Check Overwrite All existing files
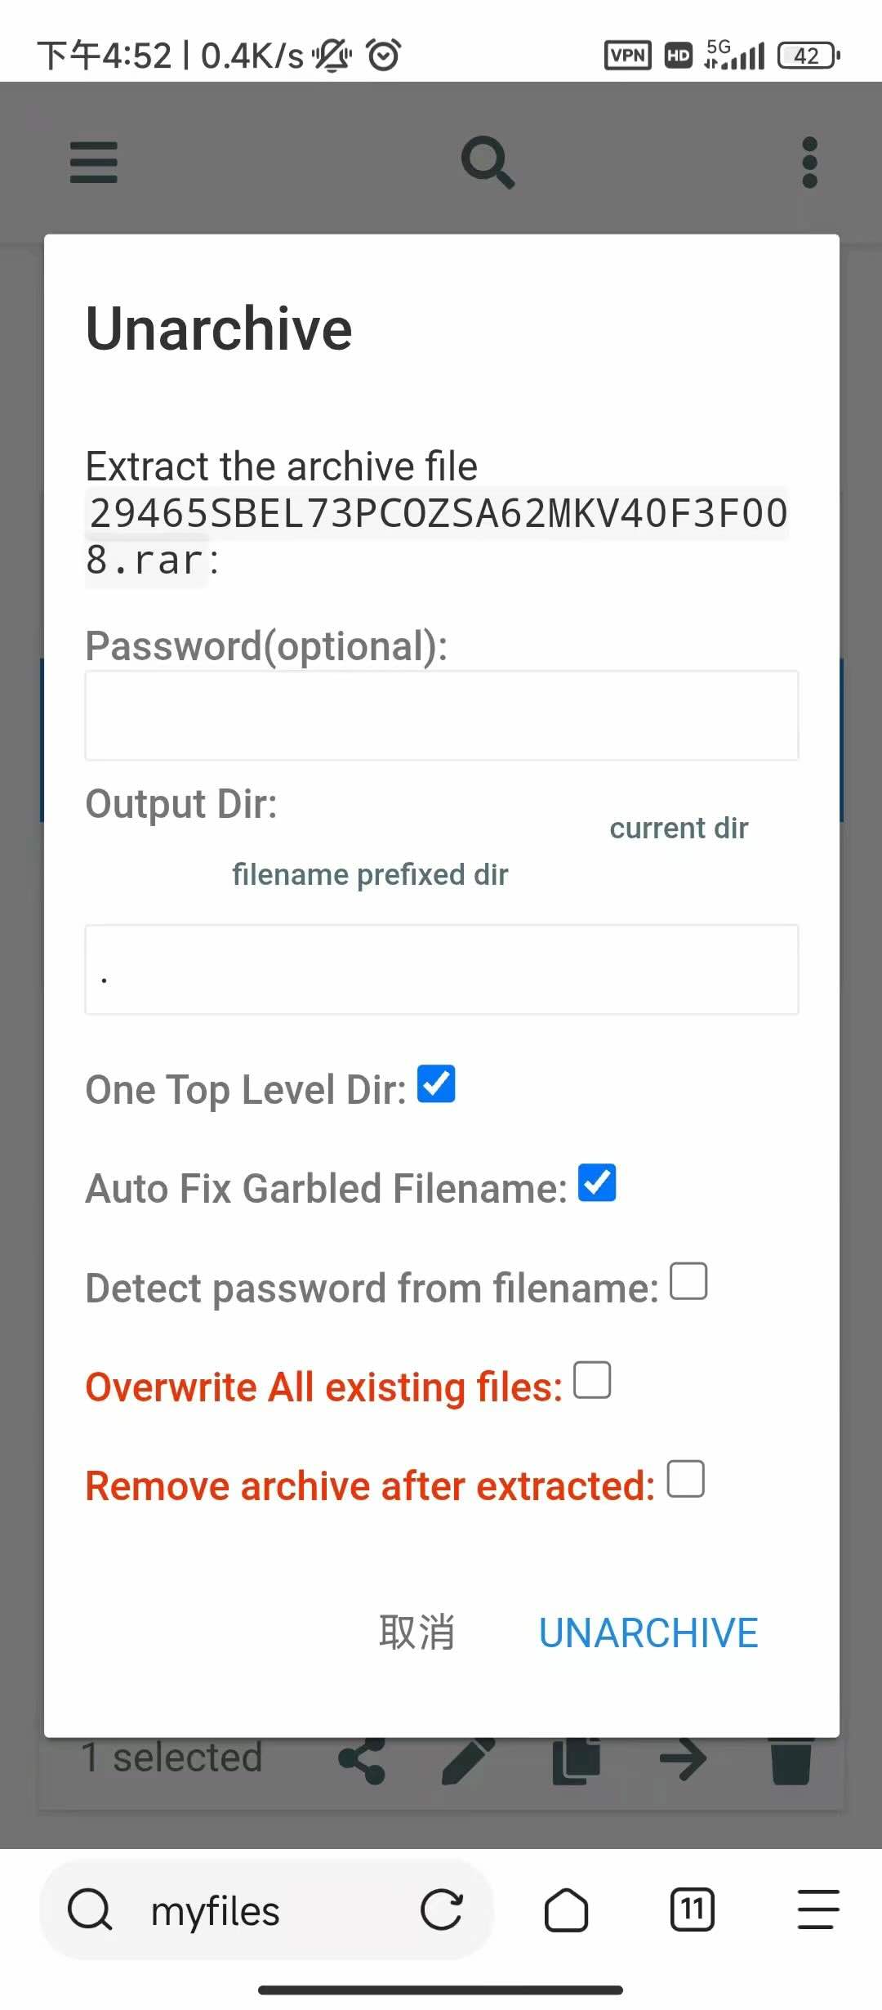 point(592,1380)
